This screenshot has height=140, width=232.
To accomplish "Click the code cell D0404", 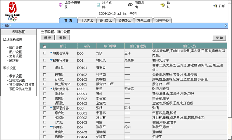I will tap(82, 137).
